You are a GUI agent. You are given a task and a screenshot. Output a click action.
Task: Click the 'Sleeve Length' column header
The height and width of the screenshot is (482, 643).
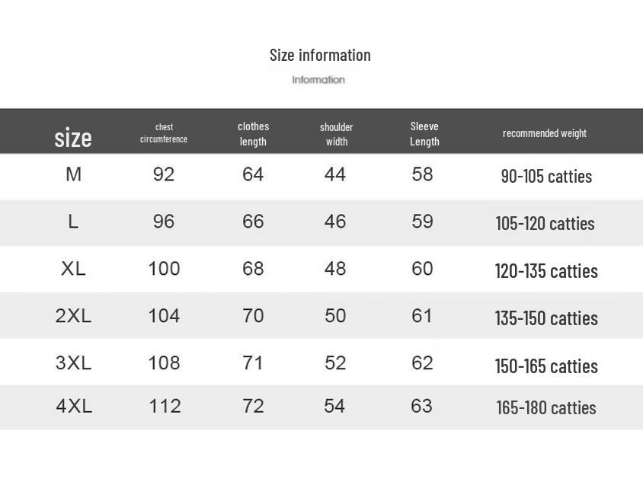(x=424, y=134)
